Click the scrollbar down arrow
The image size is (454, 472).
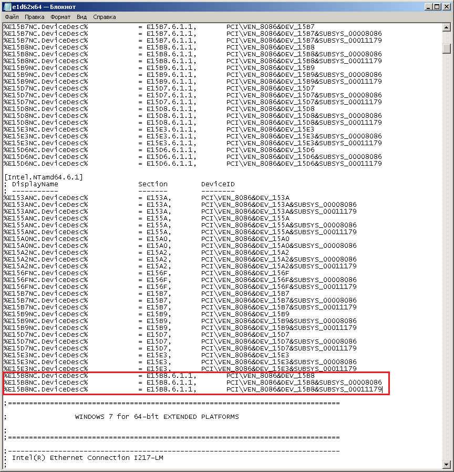pos(447,465)
